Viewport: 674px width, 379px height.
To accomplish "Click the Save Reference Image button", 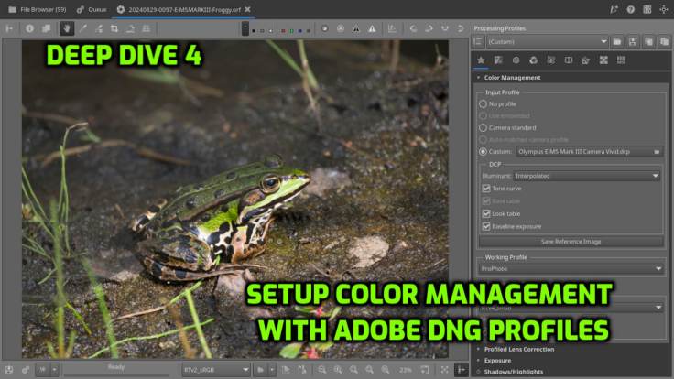I will (x=570, y=242).
